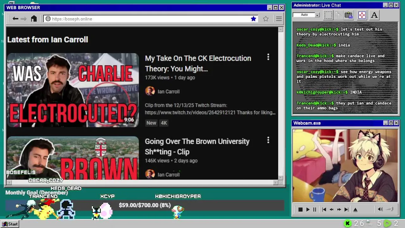This screenshot has width=405, height=228.
Task: Click the browser vertical scrollbar down arrow
Action: tap(281, 178)
